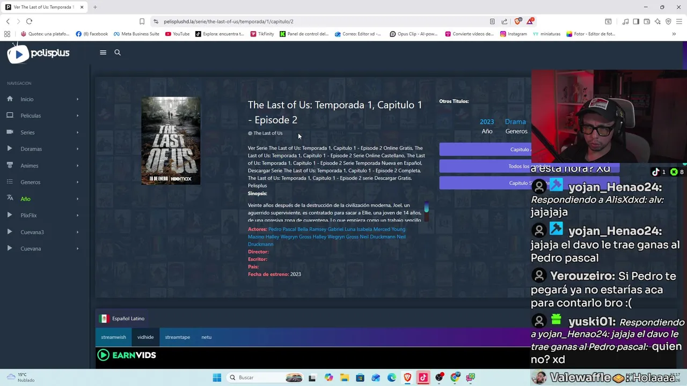Screen dimensions: 687x386
Task: Click the '@ The Last of Us' series link
Action: point(265,133)
